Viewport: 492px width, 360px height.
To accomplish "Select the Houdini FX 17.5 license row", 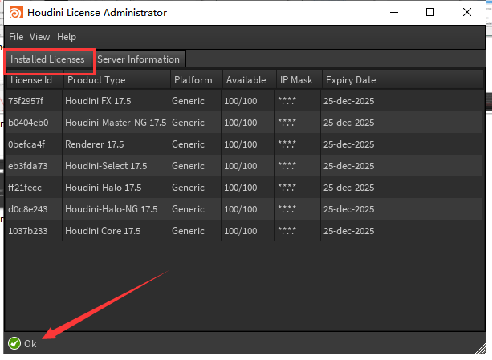I will point(104,101).
